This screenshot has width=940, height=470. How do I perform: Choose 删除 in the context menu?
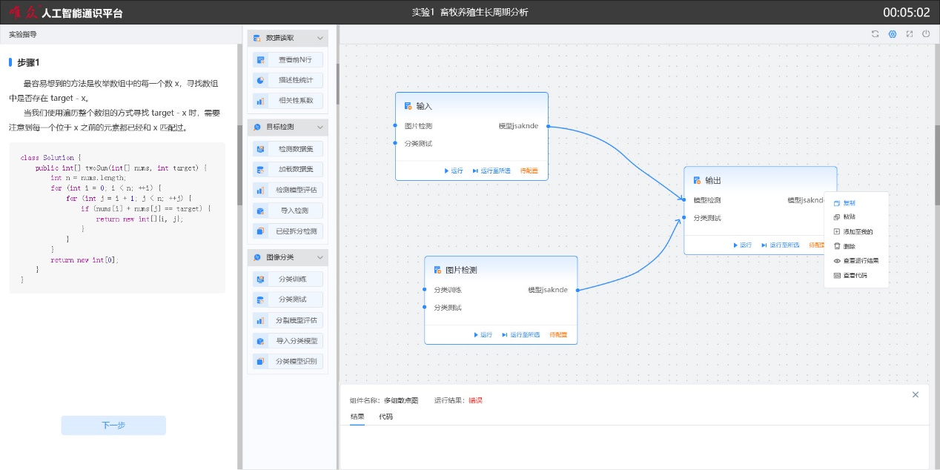point(849,246)
